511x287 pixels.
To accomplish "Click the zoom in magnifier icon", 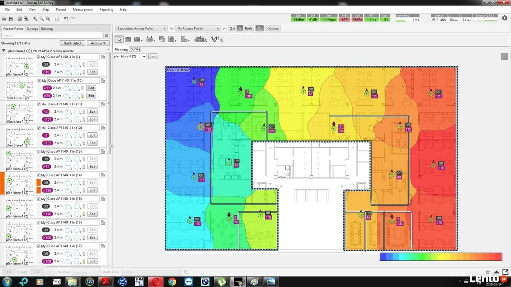I will coord(35,19).
